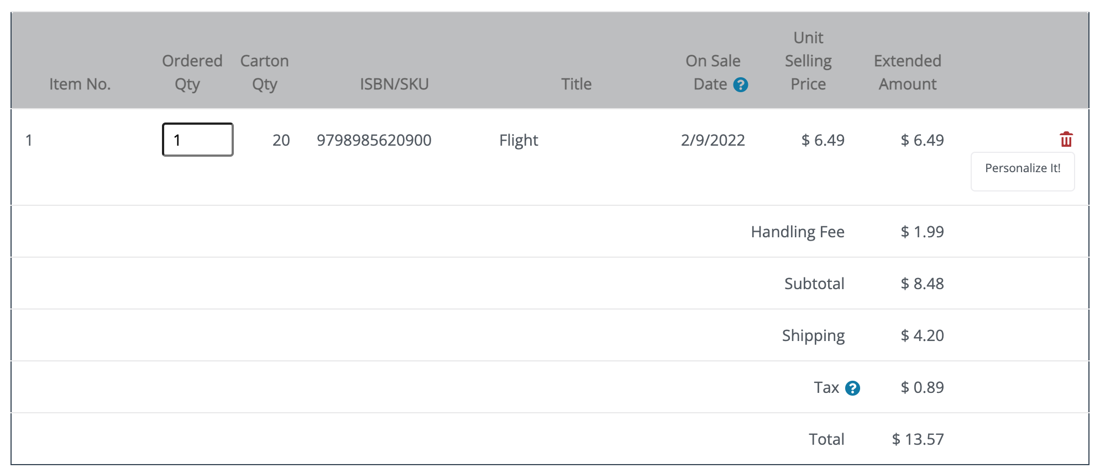Open the Tax help question mark icon
Screen dimensions: 1100x474
[853, 388]
